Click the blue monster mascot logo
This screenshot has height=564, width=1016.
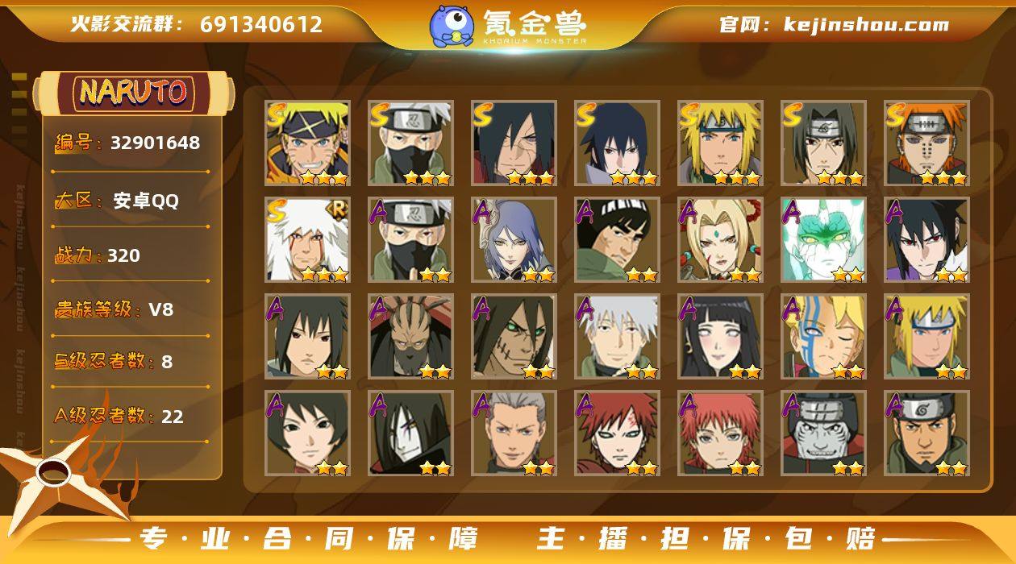pyautogui.click(x=451, y=26)
